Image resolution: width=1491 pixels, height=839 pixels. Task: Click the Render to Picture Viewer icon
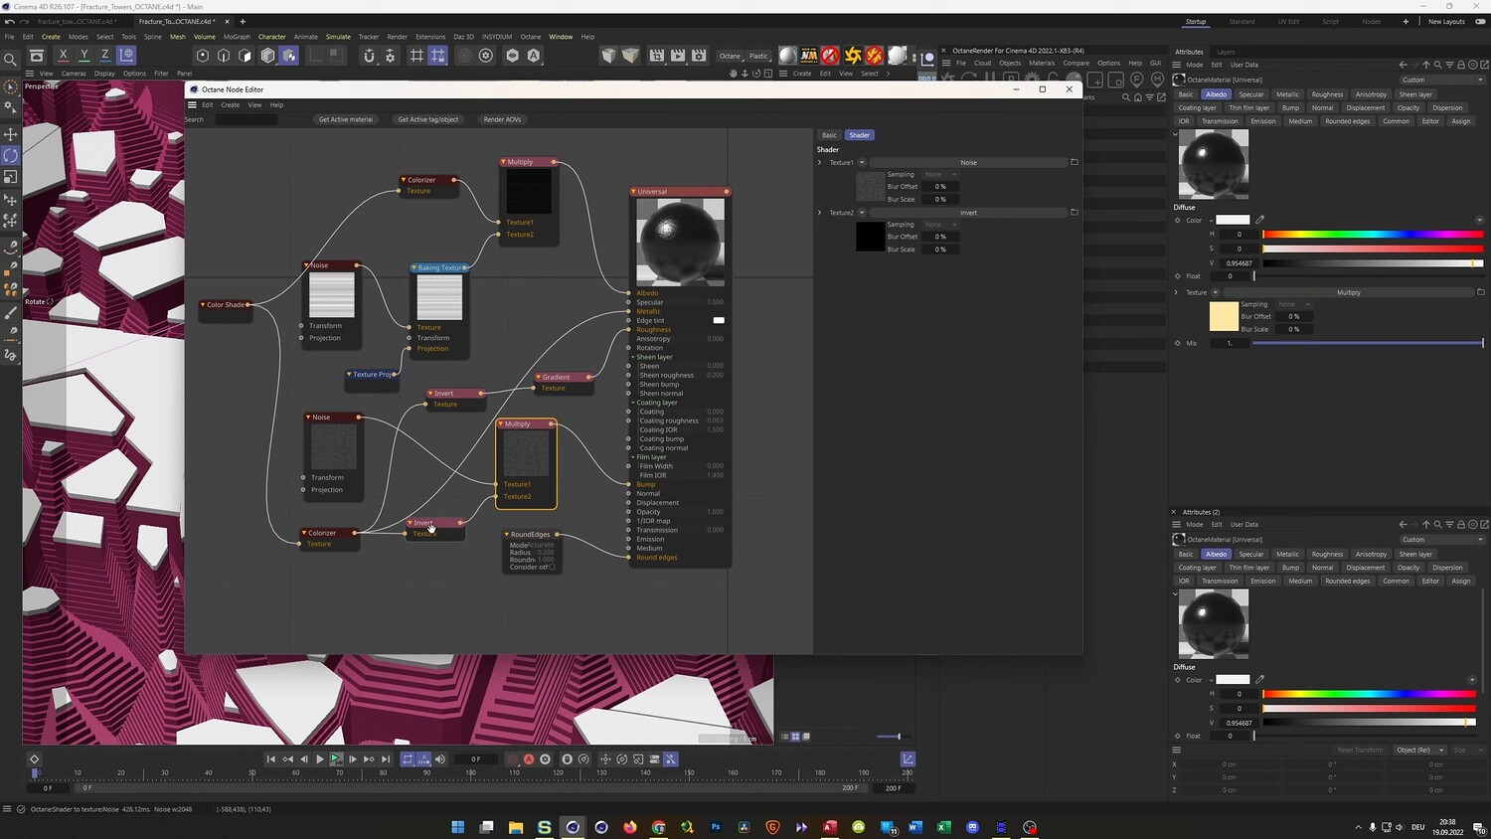[678, 56]
